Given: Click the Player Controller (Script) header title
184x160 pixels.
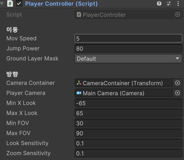Looking at the screenshot, I should 61,4.
